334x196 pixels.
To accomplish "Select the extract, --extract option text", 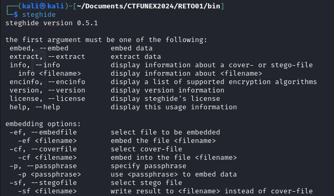I will coord(47,57).
